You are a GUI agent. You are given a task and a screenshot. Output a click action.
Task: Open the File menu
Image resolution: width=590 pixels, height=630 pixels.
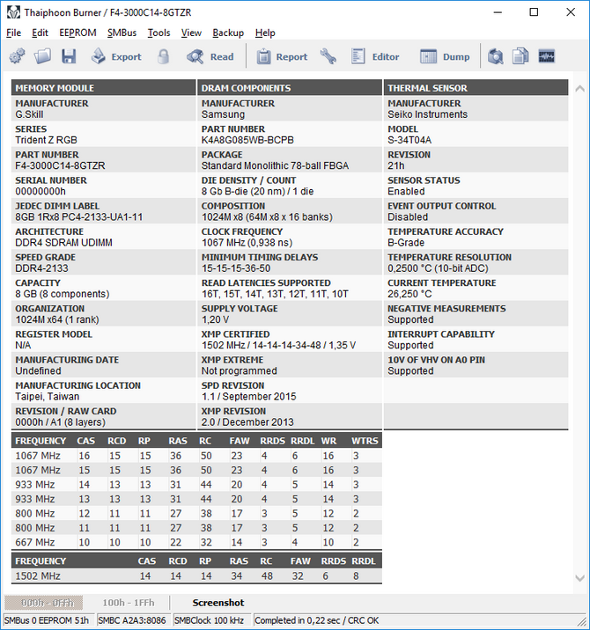pos(14,33)
